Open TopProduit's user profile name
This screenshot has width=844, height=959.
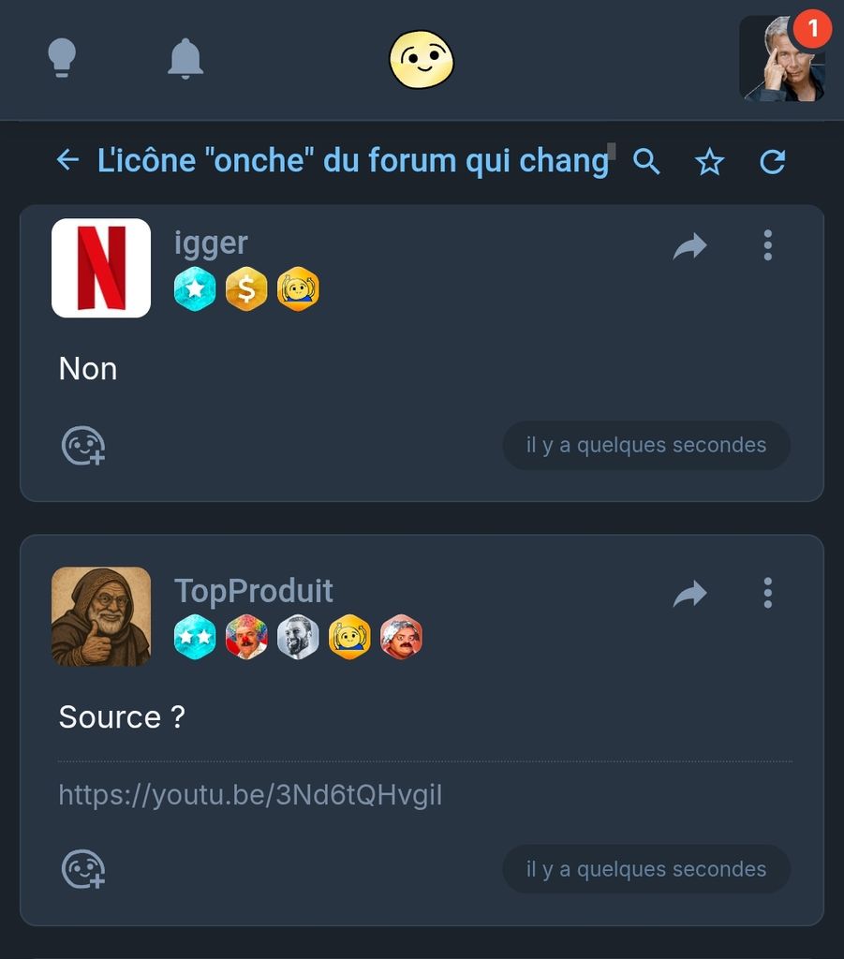[254, 591]
